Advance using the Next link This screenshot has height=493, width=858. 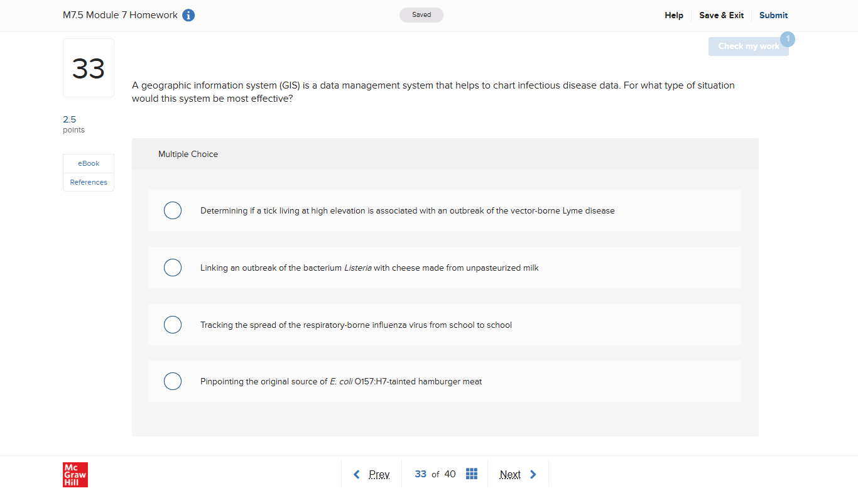coord(509,474)
